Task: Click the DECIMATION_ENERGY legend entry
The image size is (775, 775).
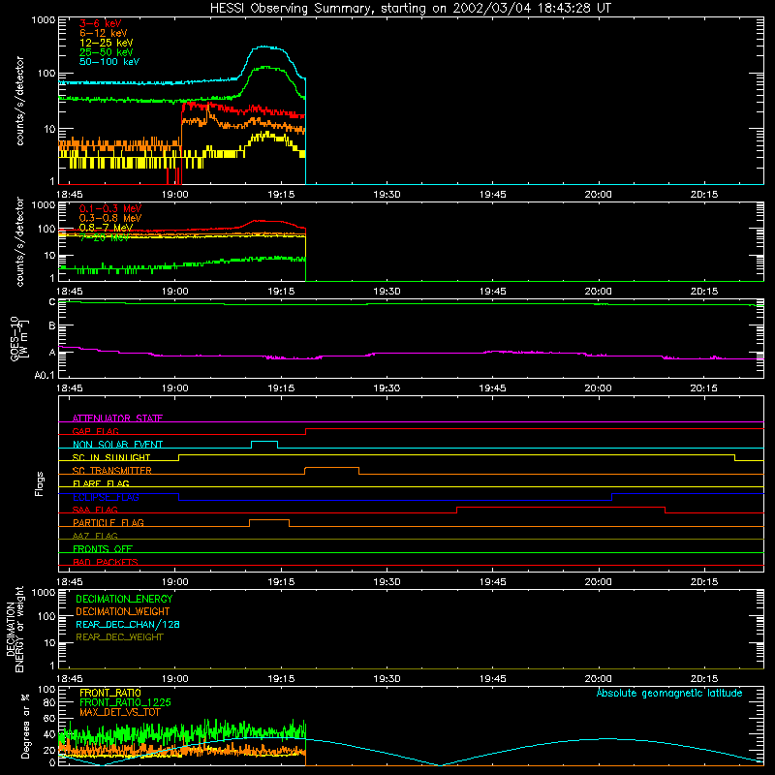Action: pyautogui.click(x=124, y=599)
